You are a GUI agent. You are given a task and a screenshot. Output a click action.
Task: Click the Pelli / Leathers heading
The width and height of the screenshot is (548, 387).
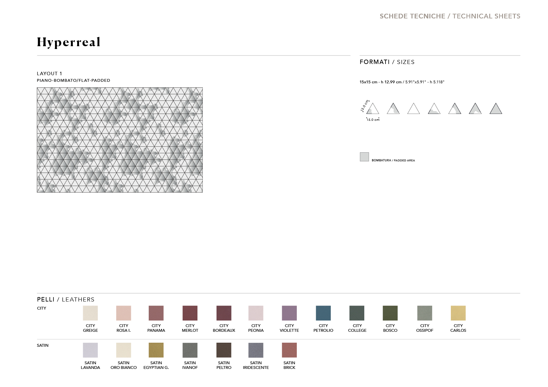pos(66,299)
